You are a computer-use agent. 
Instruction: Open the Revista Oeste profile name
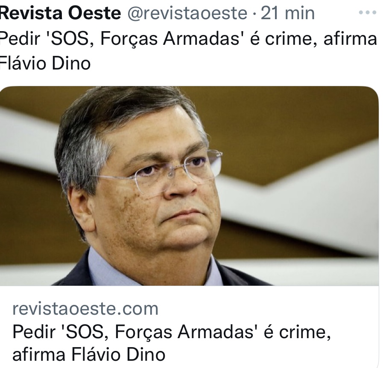coord(60,13)
